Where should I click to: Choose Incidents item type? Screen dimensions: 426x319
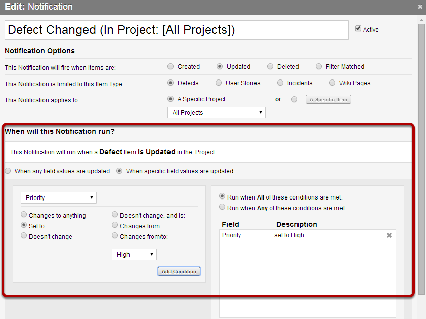(x=280, y=83)
